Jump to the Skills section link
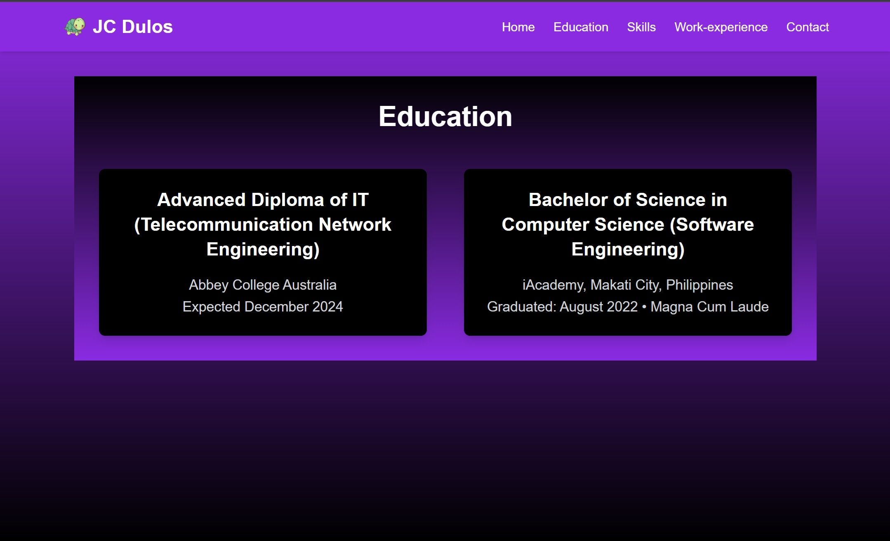 click(x=641, y=27)
